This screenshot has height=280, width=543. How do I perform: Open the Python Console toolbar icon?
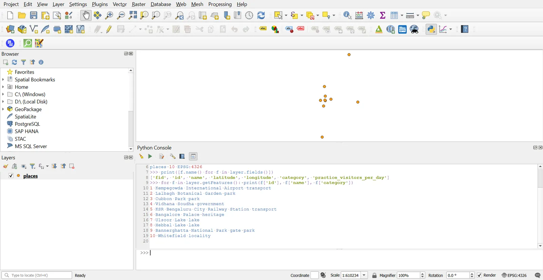[x=431, y=29]
